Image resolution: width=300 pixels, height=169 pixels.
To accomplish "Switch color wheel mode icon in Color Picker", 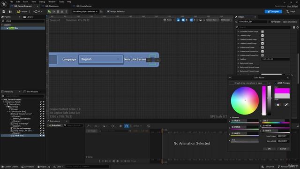I will pos(278,105).
